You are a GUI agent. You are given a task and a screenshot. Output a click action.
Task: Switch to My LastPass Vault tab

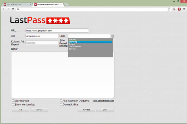(17, 5)
